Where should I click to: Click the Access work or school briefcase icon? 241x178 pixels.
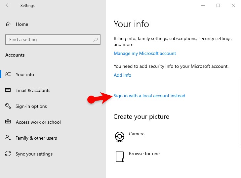pos(8,122)
